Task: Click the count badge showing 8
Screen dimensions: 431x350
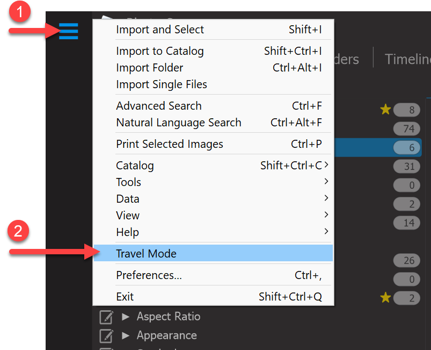Action: coord(406,110)
